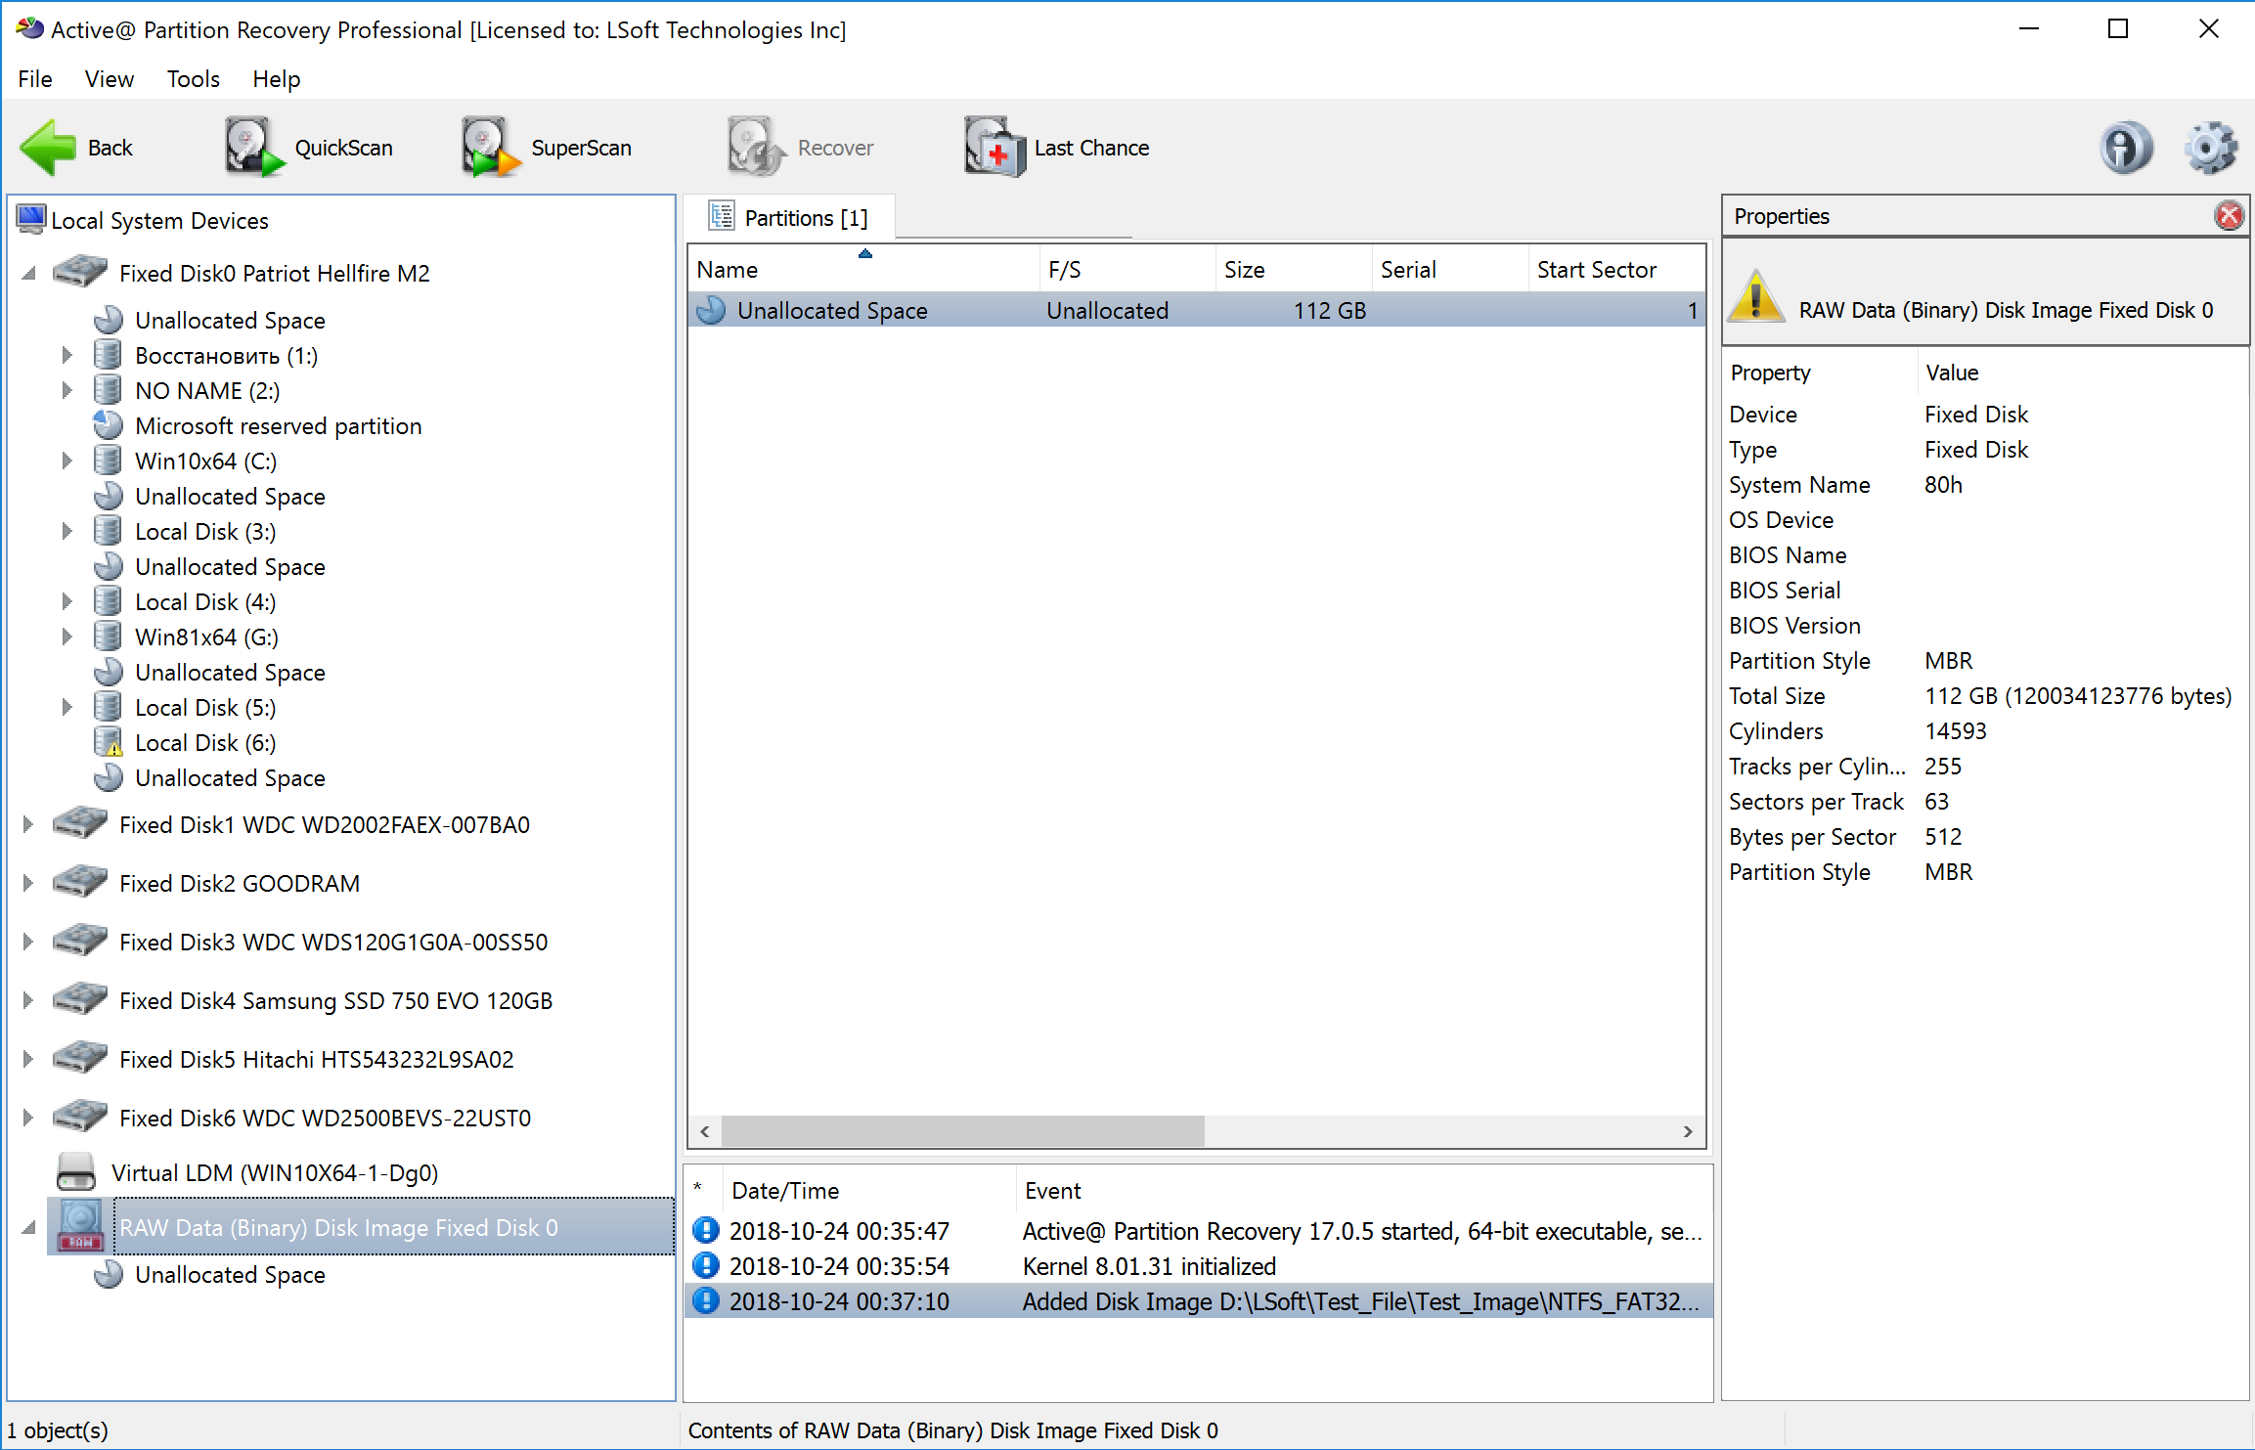The height and width of the screenshot is (1450, 2255).
Task: Click the Recover toolbar icon
Action: [801, 147]
